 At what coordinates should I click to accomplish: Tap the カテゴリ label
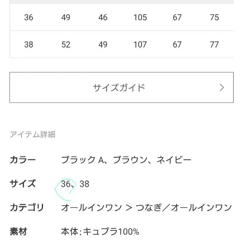[x=27, y=208]
